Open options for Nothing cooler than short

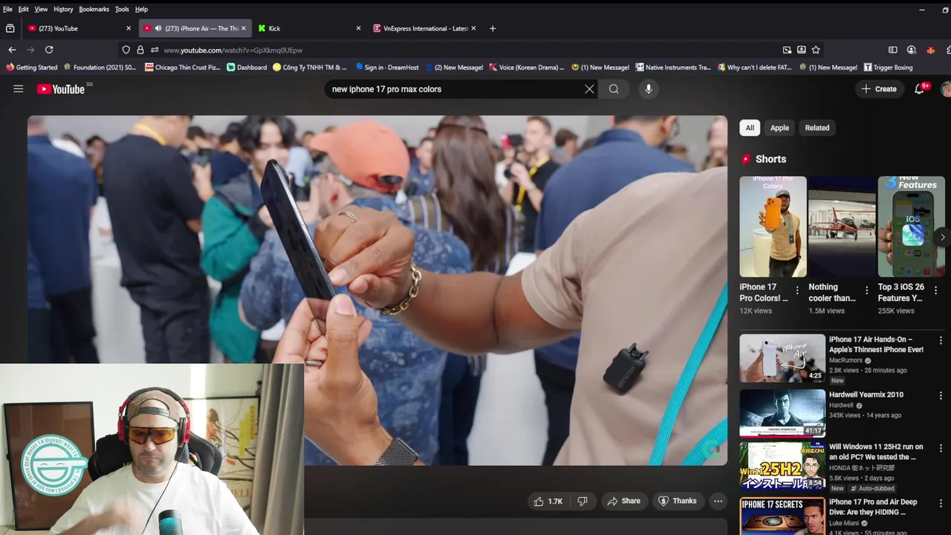pyautogui.click(x=866, y=291)
